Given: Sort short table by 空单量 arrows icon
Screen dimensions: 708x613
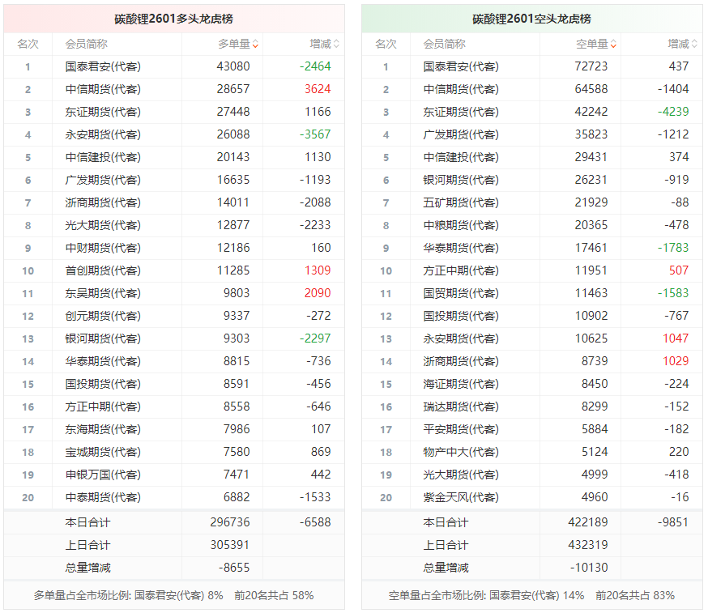Looking at the screenshot, I should tap(613, 45).
